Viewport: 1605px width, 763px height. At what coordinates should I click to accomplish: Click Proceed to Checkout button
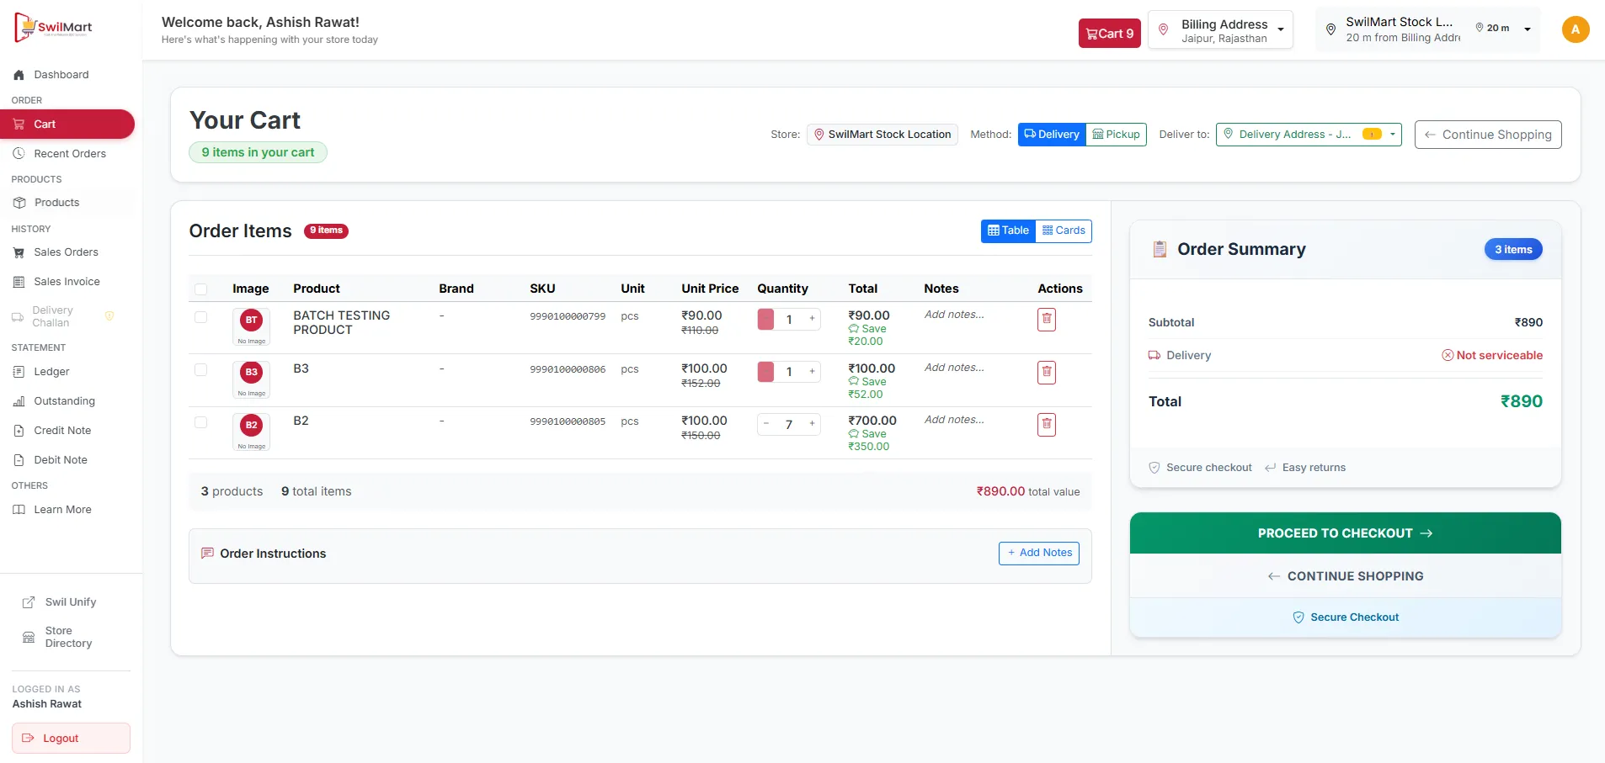1345,533
